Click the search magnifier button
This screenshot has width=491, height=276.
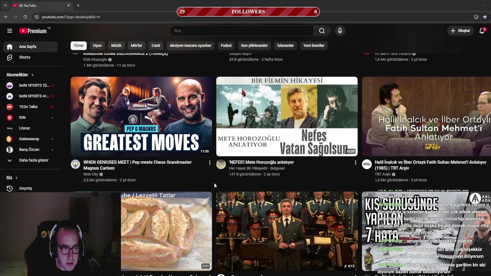pos(322,31)
